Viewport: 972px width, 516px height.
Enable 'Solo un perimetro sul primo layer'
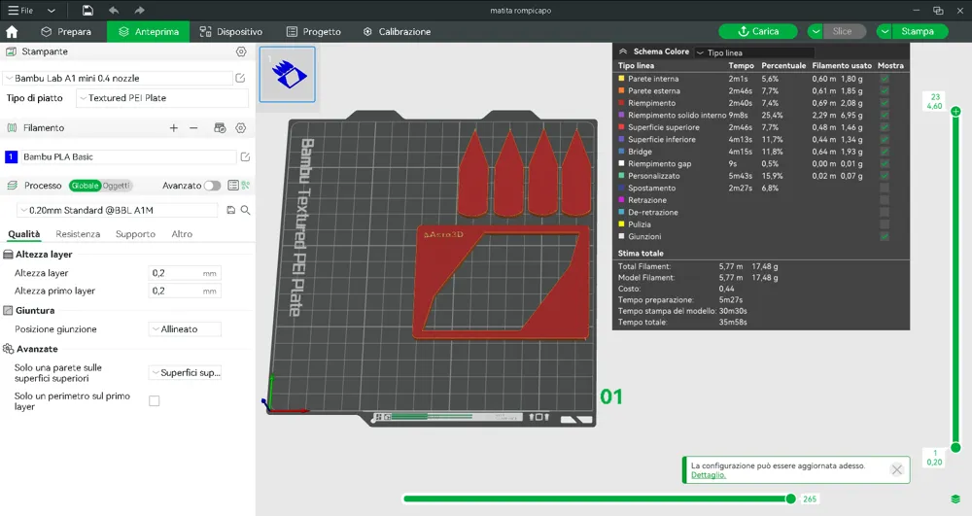[154, 400]
